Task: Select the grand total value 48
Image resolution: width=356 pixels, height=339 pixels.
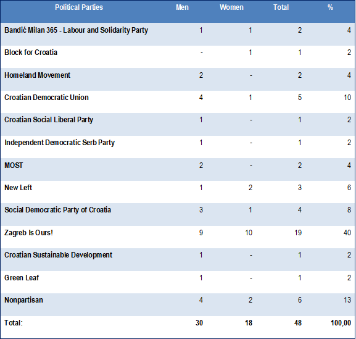Action: coord(298,323)
